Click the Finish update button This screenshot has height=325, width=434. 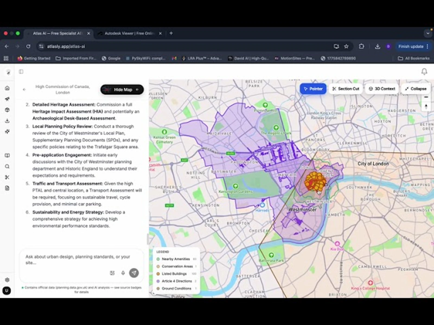click(413, 47)
